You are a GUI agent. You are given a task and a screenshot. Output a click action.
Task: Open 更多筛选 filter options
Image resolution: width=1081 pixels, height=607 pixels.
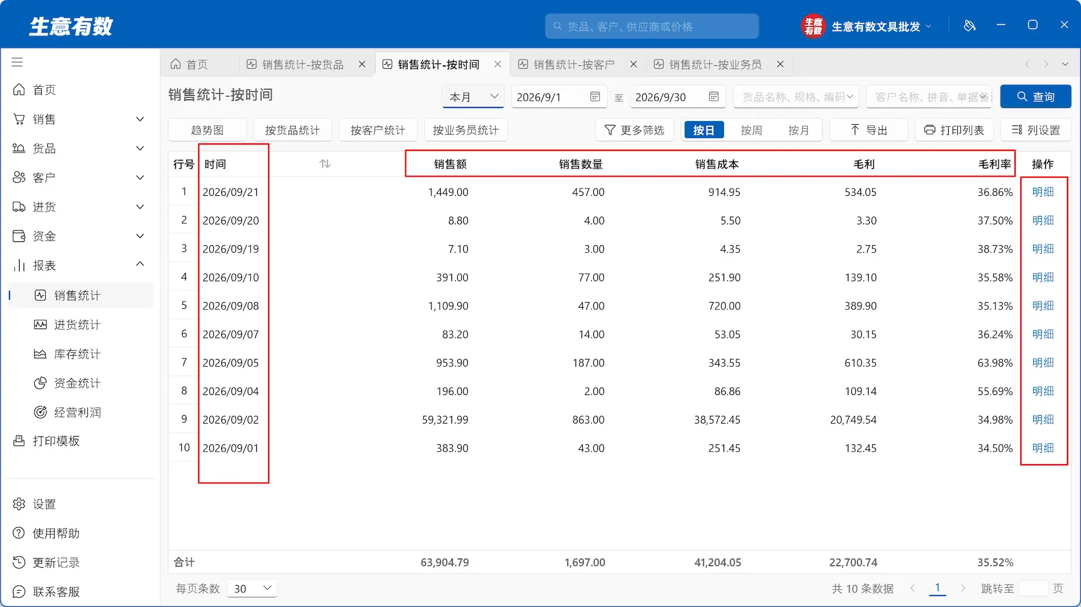pos(635,130)
